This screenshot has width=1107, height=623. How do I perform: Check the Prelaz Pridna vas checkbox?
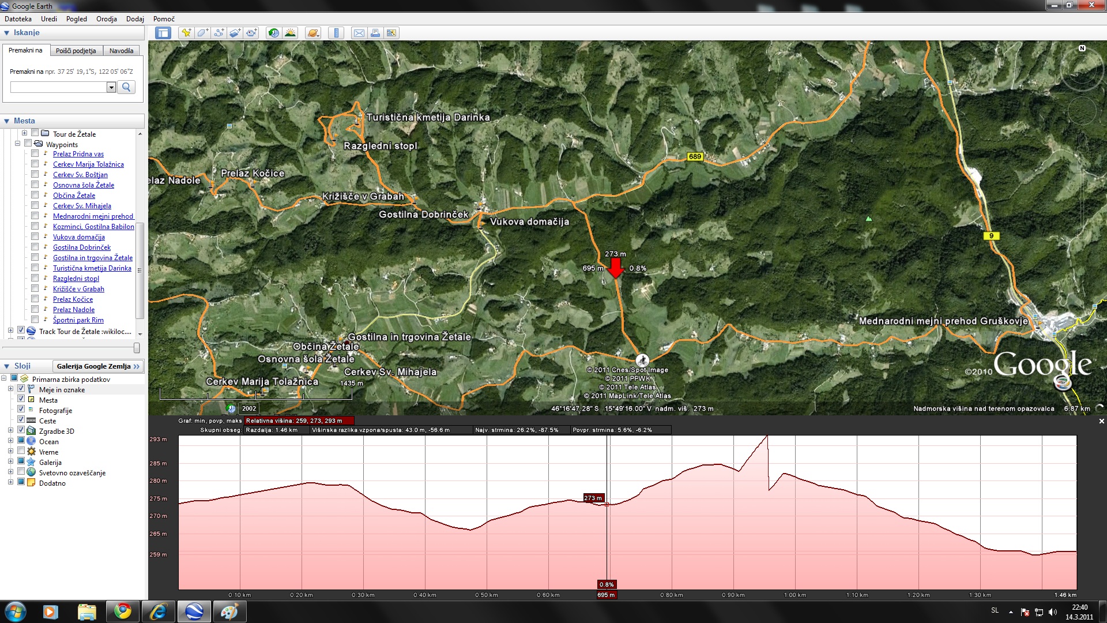click(35, 153)
